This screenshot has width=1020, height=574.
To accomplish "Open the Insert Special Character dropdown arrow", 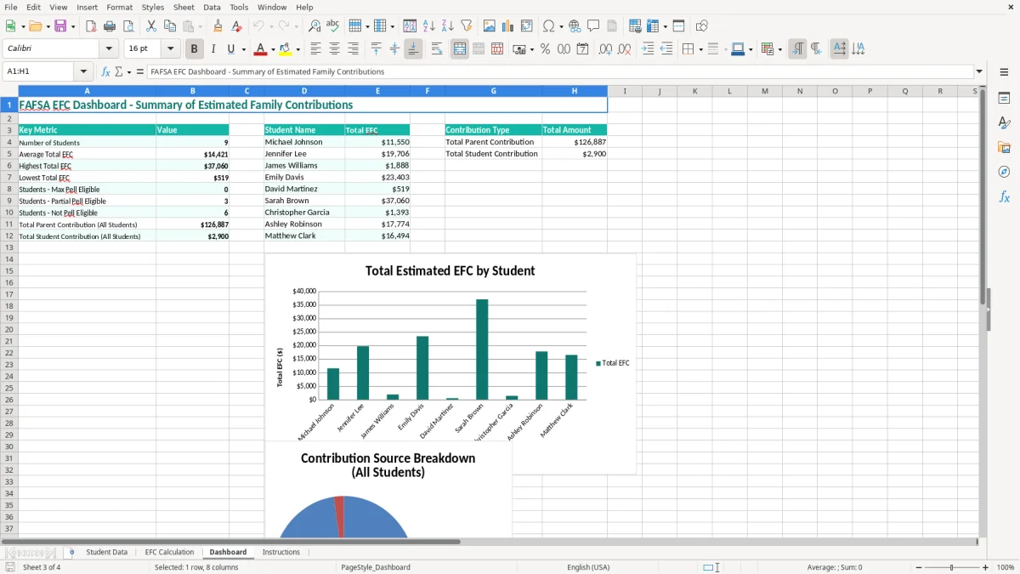I will coord(561,26).
